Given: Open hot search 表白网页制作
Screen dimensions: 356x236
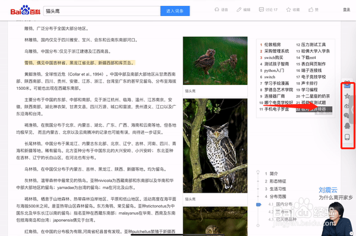Looking at the screenshot, I should pyautogui.click(x=313, y=64).
